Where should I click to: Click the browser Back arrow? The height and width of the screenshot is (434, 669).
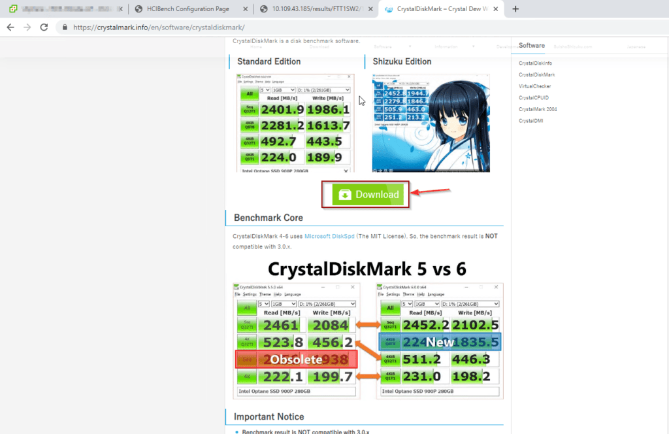(x=11, y=27)
